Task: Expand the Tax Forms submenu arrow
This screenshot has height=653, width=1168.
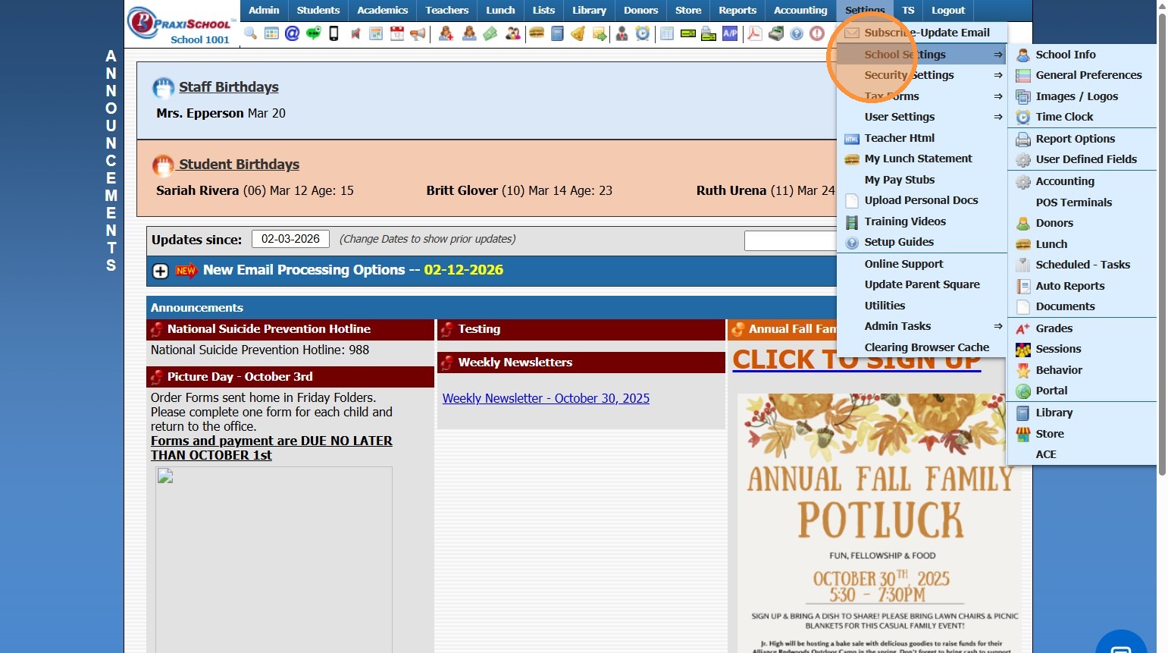Action: click(x=998, y=96)
